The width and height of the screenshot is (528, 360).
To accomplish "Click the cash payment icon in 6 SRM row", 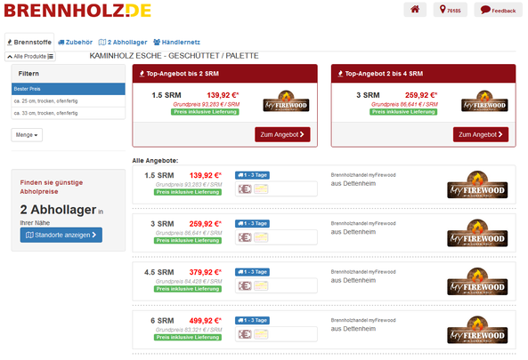I will point(245,334).
